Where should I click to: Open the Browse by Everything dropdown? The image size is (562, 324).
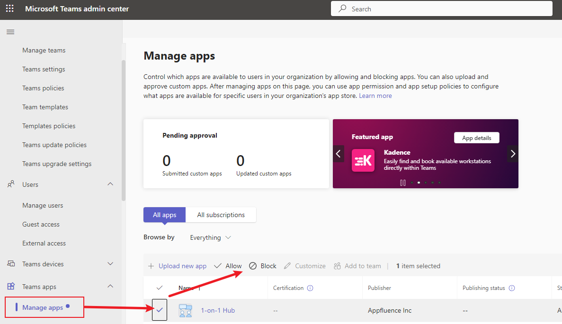click(210, 237)
